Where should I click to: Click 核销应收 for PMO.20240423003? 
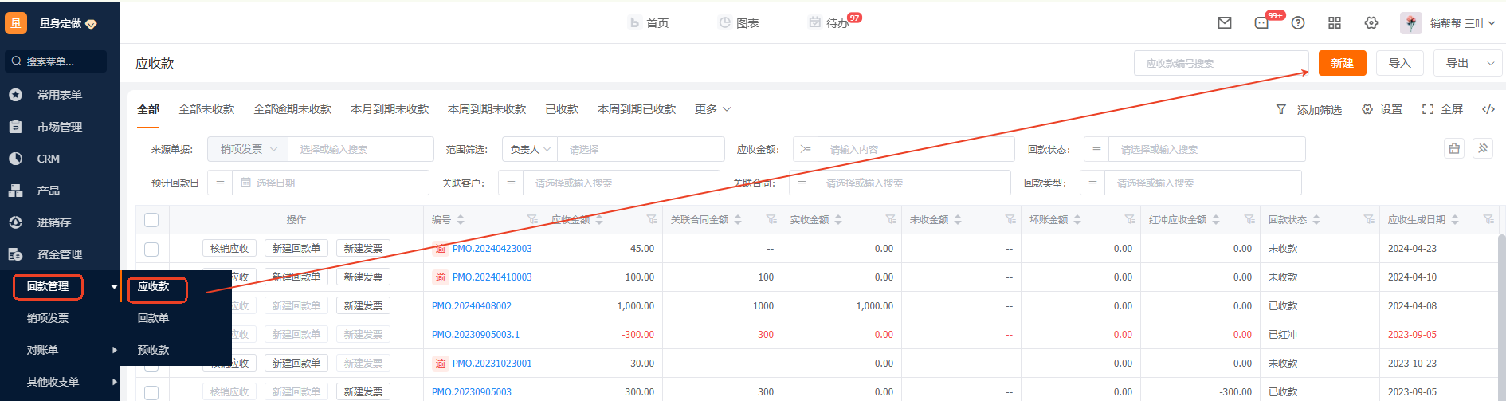pos(229,249)
